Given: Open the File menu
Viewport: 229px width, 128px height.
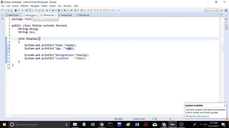Looking at the screenshot, I should click(3, 6).
